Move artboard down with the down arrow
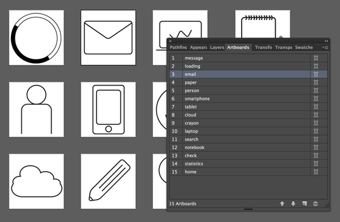The height and width of the screenshot is (222, 340). click(293, 204)
